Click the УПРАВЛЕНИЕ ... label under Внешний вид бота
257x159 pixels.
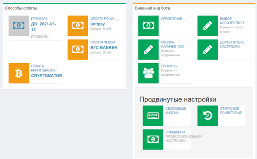coord(173,18)
